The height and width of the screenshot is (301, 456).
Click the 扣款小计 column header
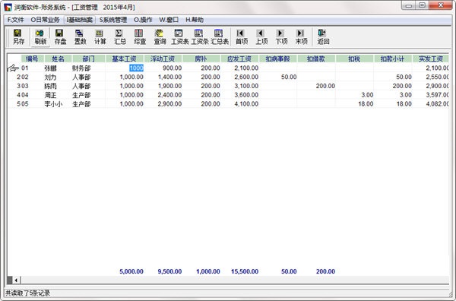(393, 59)
